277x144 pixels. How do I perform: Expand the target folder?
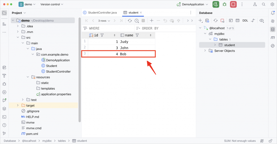tap(18, 106)
